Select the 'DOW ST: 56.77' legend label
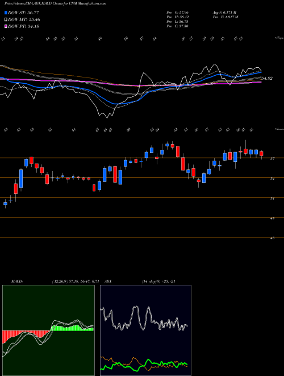This screenshot has width=284, height=376. click(23, 13)
